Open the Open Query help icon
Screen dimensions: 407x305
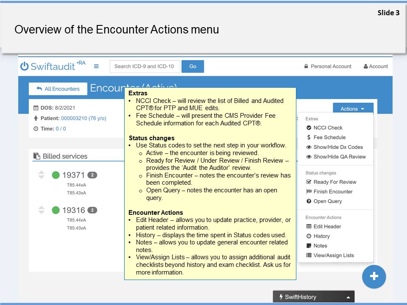point(325,201)
